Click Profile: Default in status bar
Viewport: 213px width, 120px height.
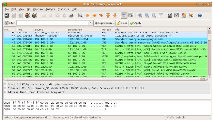(175, 117)
